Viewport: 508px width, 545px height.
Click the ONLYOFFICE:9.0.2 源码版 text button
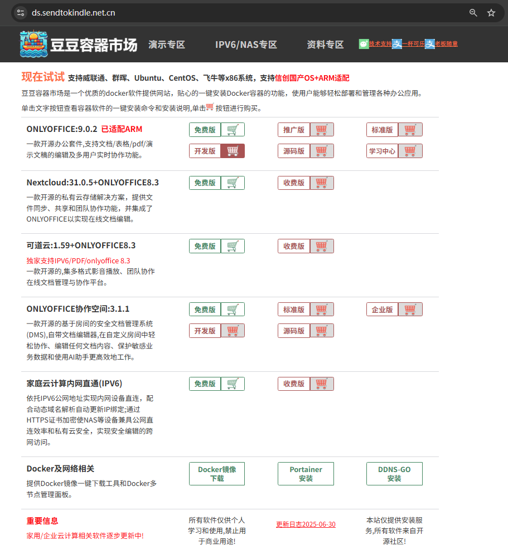click(293, 151)
